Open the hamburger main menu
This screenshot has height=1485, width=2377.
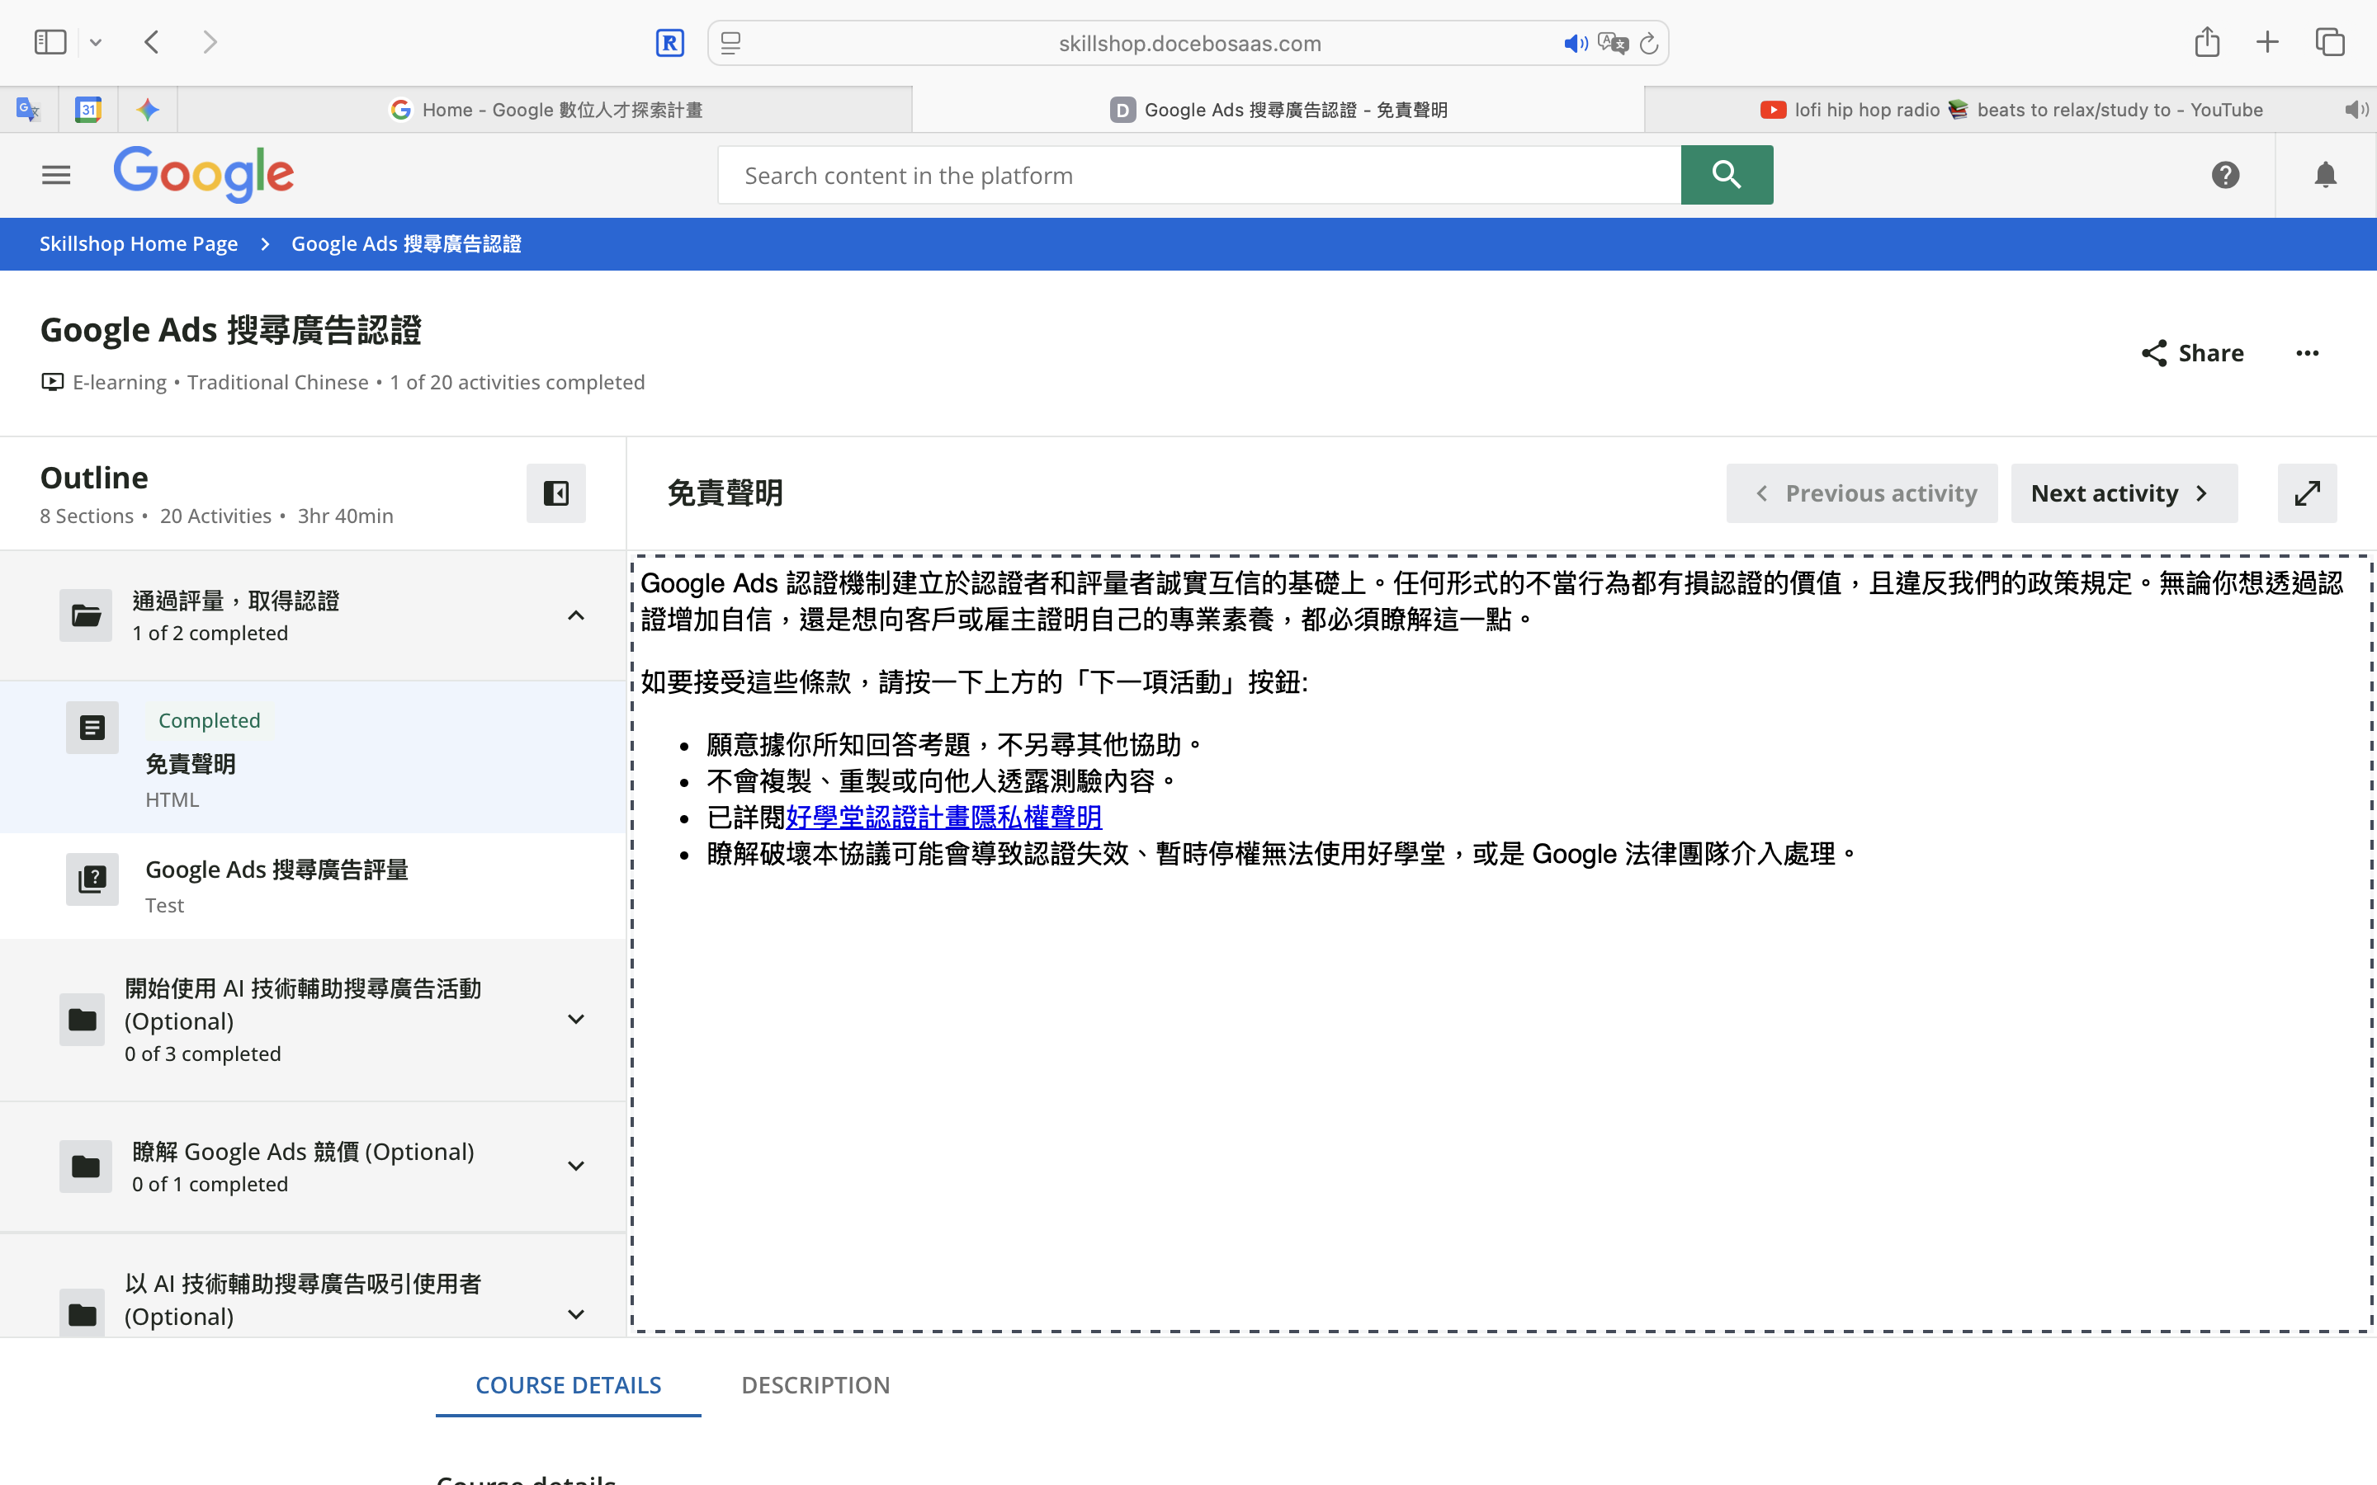[56, 175]
